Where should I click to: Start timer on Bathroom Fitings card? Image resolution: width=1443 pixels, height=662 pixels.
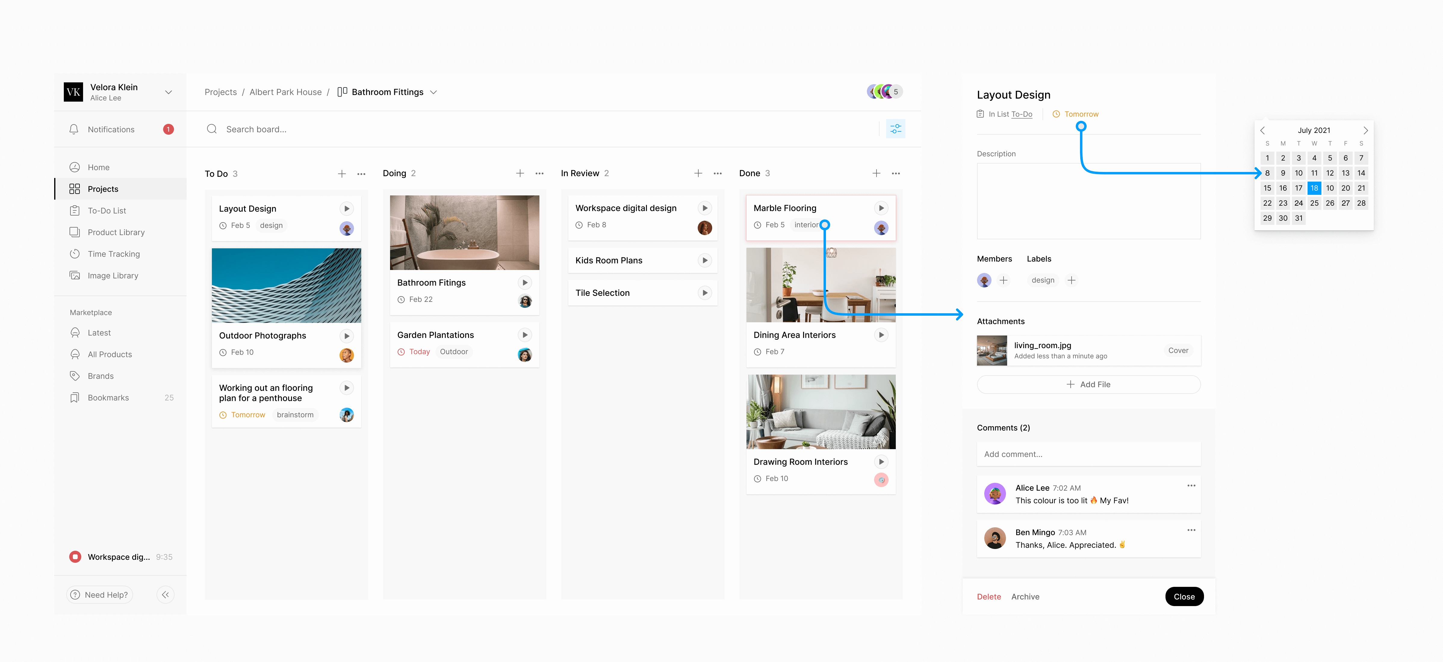pos(525,283)
